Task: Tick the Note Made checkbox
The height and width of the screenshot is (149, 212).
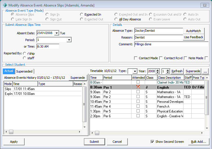Action: tap(185, 58)
